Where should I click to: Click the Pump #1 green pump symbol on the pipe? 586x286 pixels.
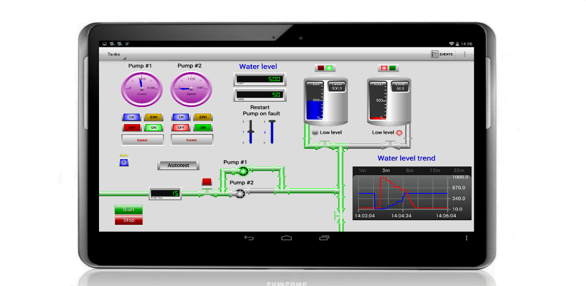click(x=243, y=171)
